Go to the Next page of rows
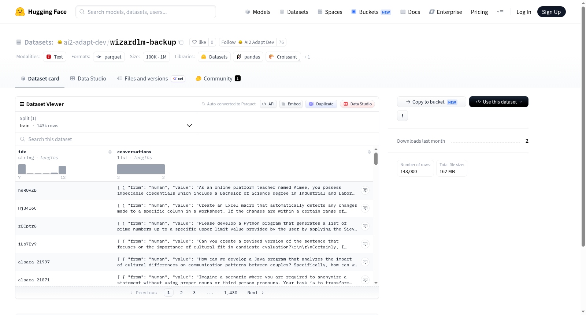This screenshot has width=586, height=315. pyautogui.click(x=256, y=293)
